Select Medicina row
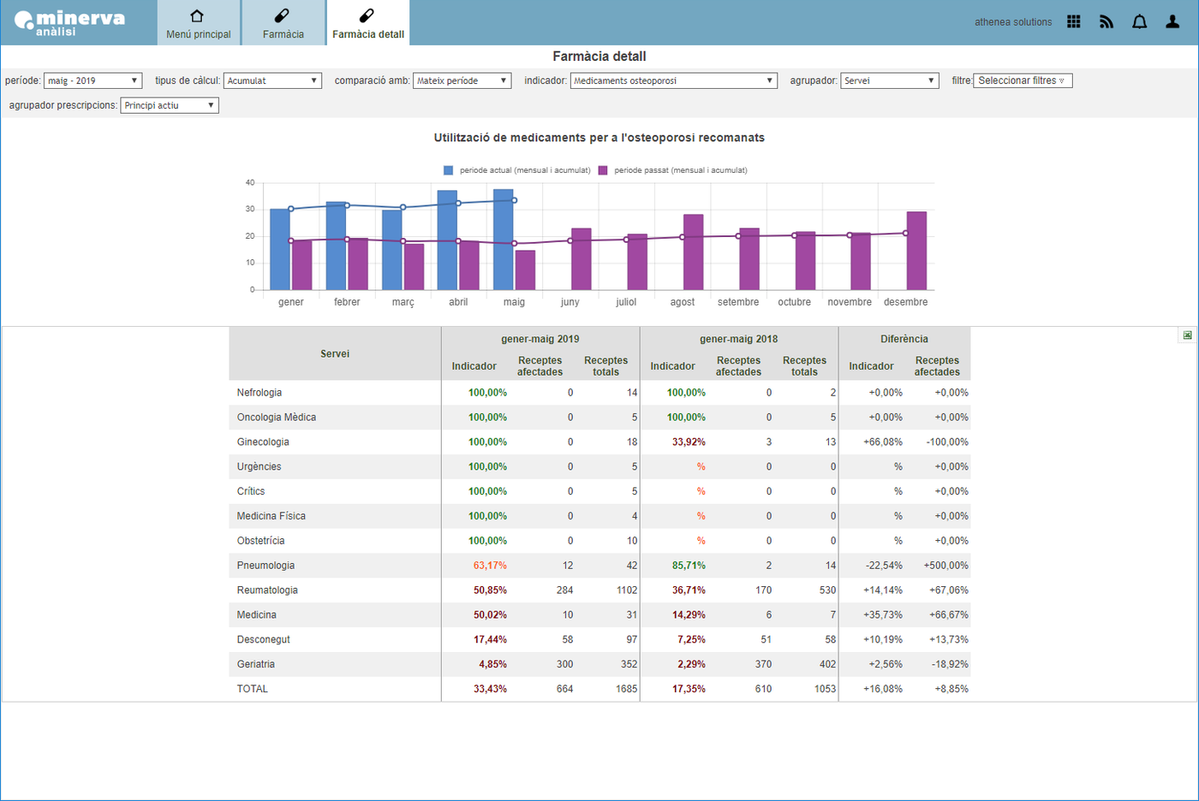This screenshot has width=1199, height=801. click(x=599, y=615)
